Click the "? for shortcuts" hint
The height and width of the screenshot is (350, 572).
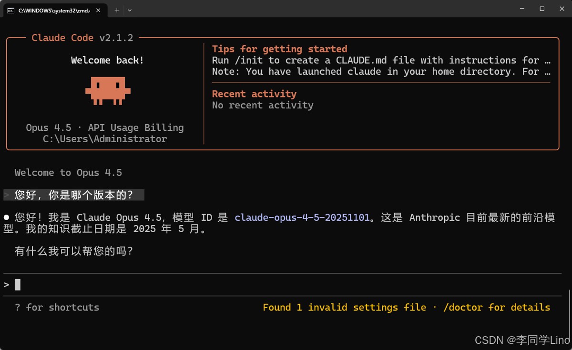point(57,308)
